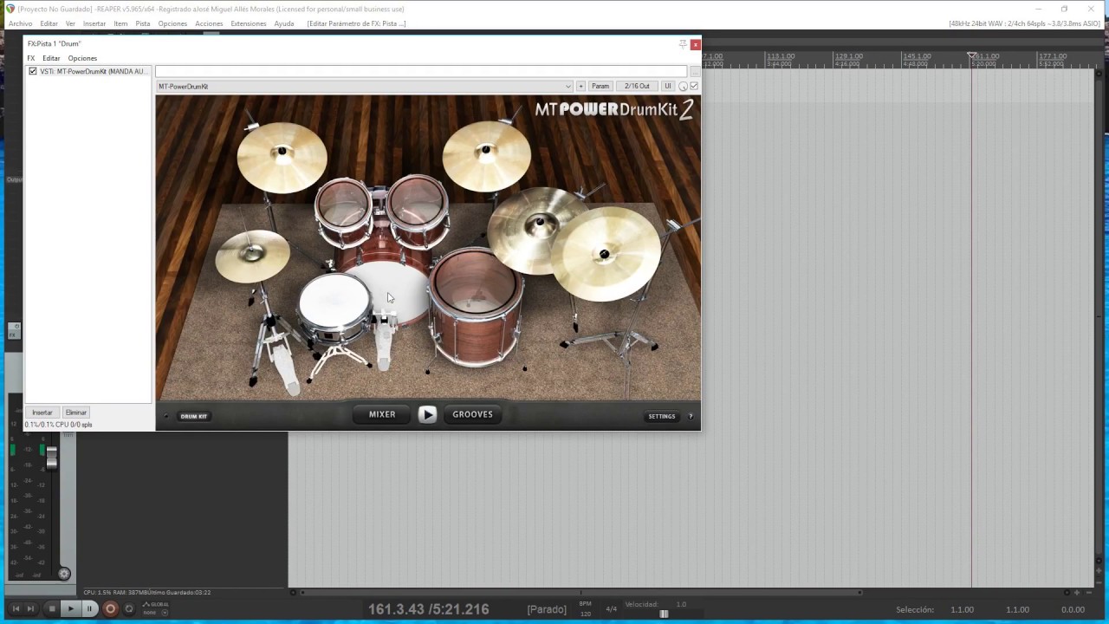The image size is (1109, 624).
Task: Click the plus button next to preset list
Action: pyautogui.click(x=580, y=87)
